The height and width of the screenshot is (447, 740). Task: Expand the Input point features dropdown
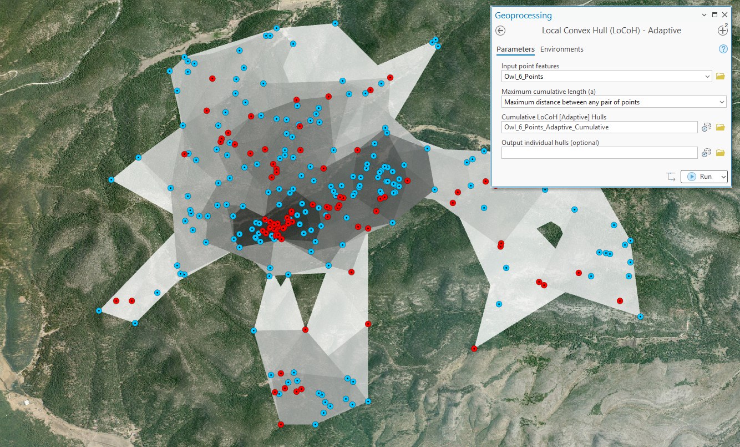[707, 76]
